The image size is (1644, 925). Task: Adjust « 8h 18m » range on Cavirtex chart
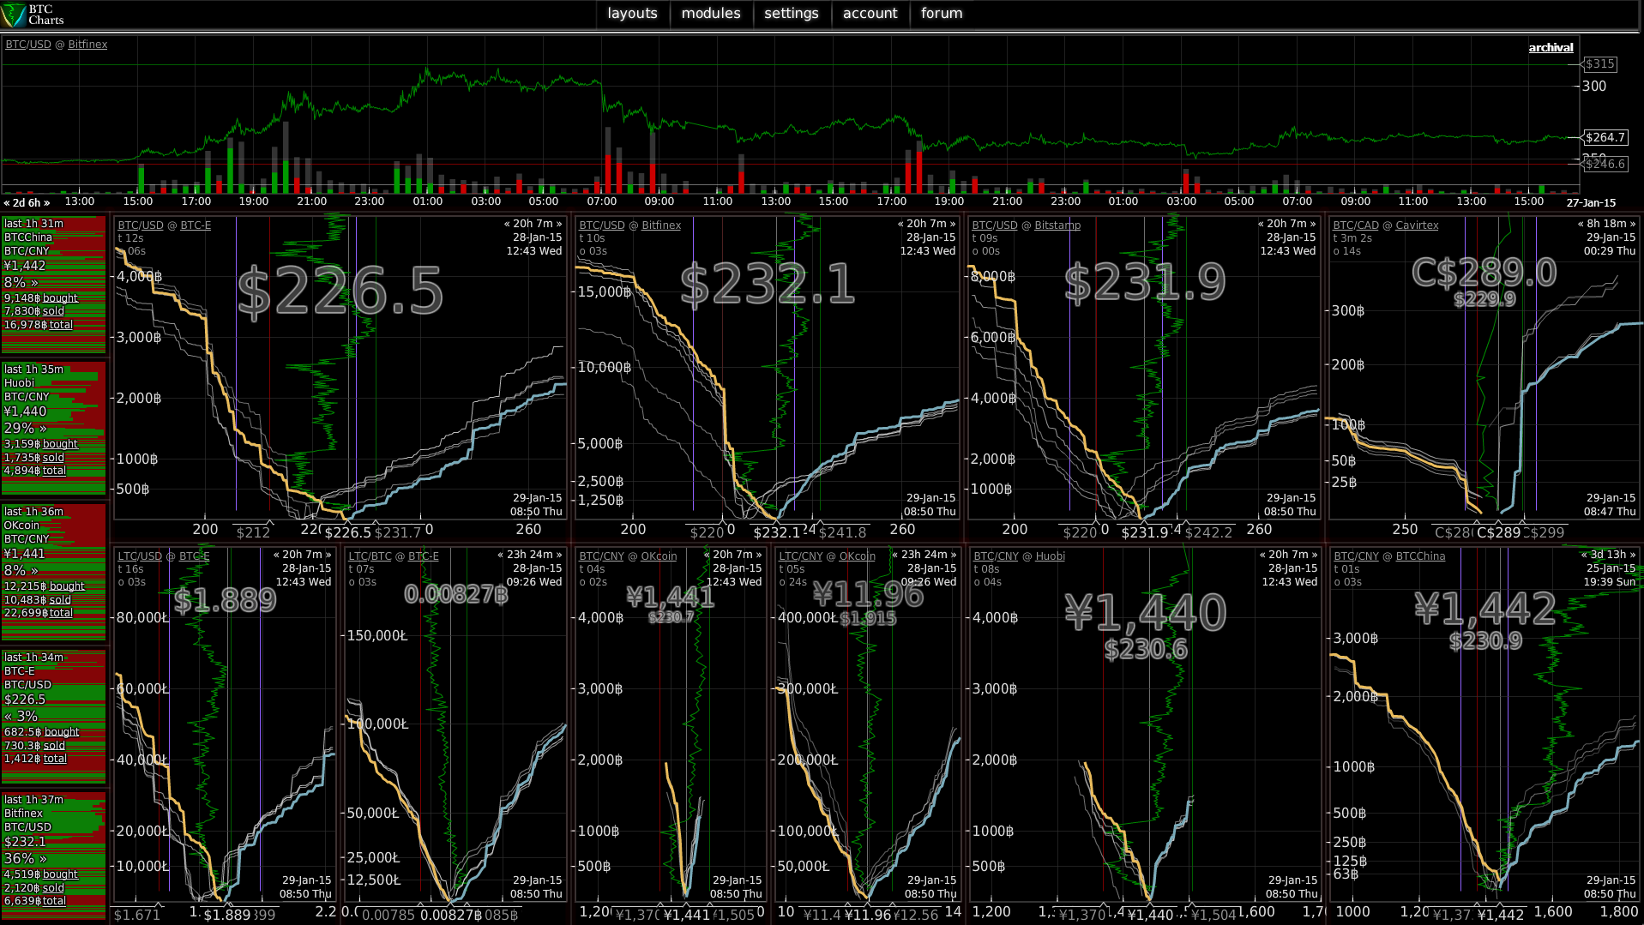tap(1606, 224)
